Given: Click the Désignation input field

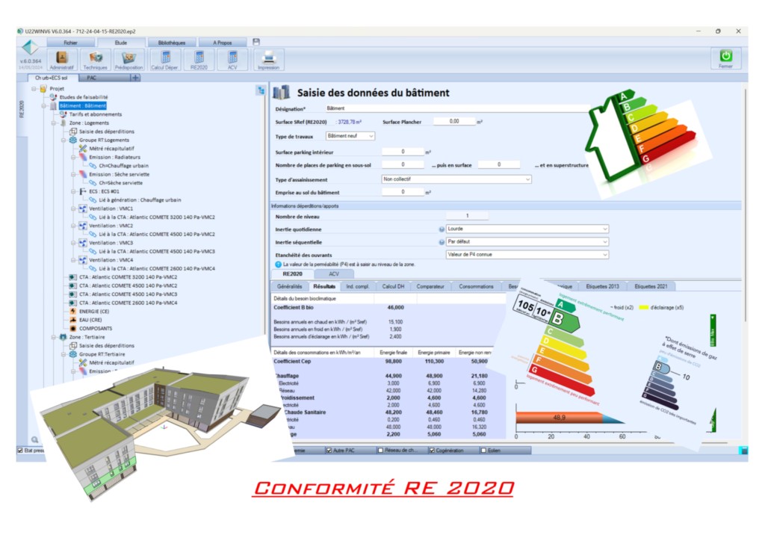Looking at the screenshot, I should click(x=459, y=108).
